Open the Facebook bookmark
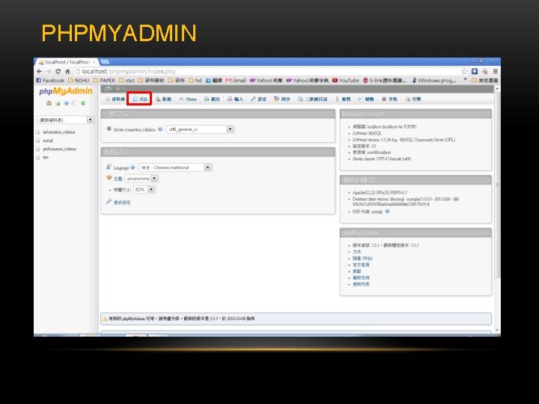 pos(50,80)
